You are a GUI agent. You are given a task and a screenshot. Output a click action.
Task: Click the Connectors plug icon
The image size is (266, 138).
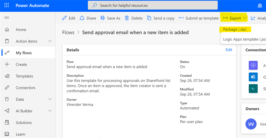point(7,88)
